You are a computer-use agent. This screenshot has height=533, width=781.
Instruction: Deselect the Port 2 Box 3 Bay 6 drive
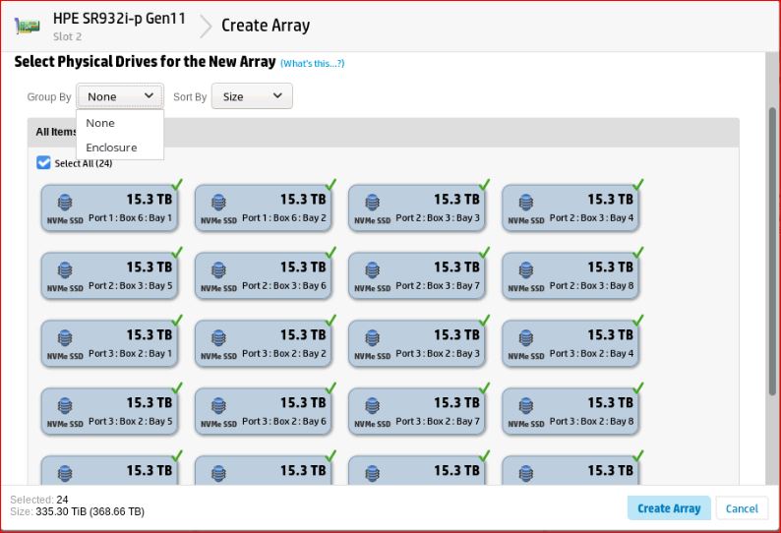click(263, 275)
